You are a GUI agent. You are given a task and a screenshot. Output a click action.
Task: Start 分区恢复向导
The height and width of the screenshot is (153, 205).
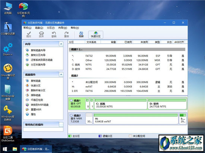click(x=36, y=64)
